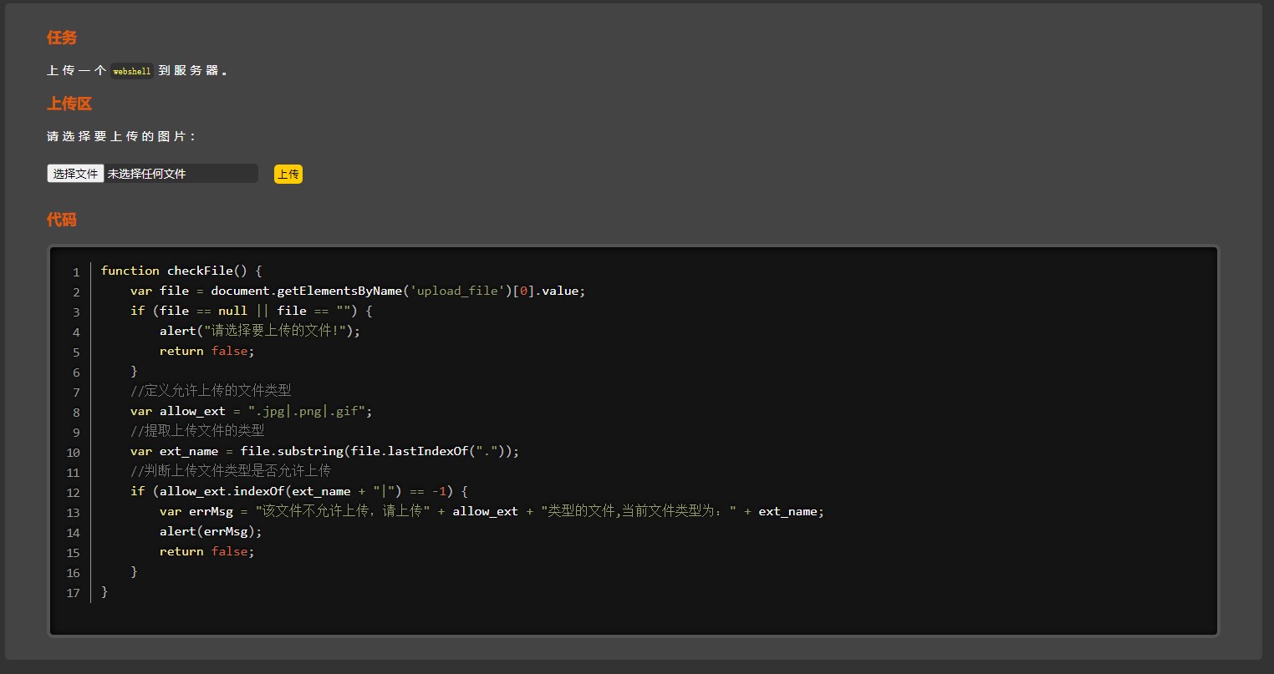Click the 请选择要上传的图片 label text
This screenshot has height=674, width=1274.
click(x=122, y=136)
